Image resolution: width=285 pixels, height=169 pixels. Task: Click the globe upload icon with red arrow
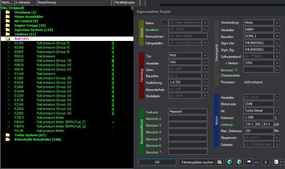(x=240, y=162)
